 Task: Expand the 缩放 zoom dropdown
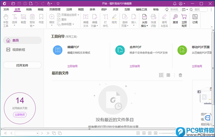click(52, 25)
